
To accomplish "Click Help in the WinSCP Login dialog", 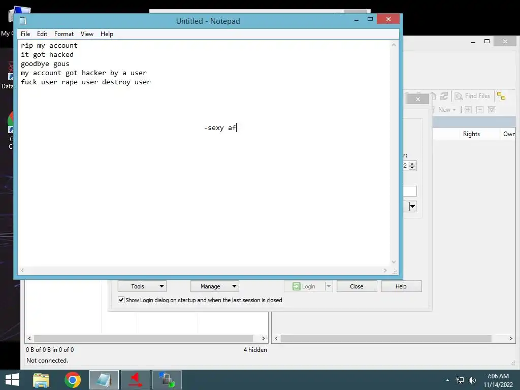I will (x=401, y=286).
